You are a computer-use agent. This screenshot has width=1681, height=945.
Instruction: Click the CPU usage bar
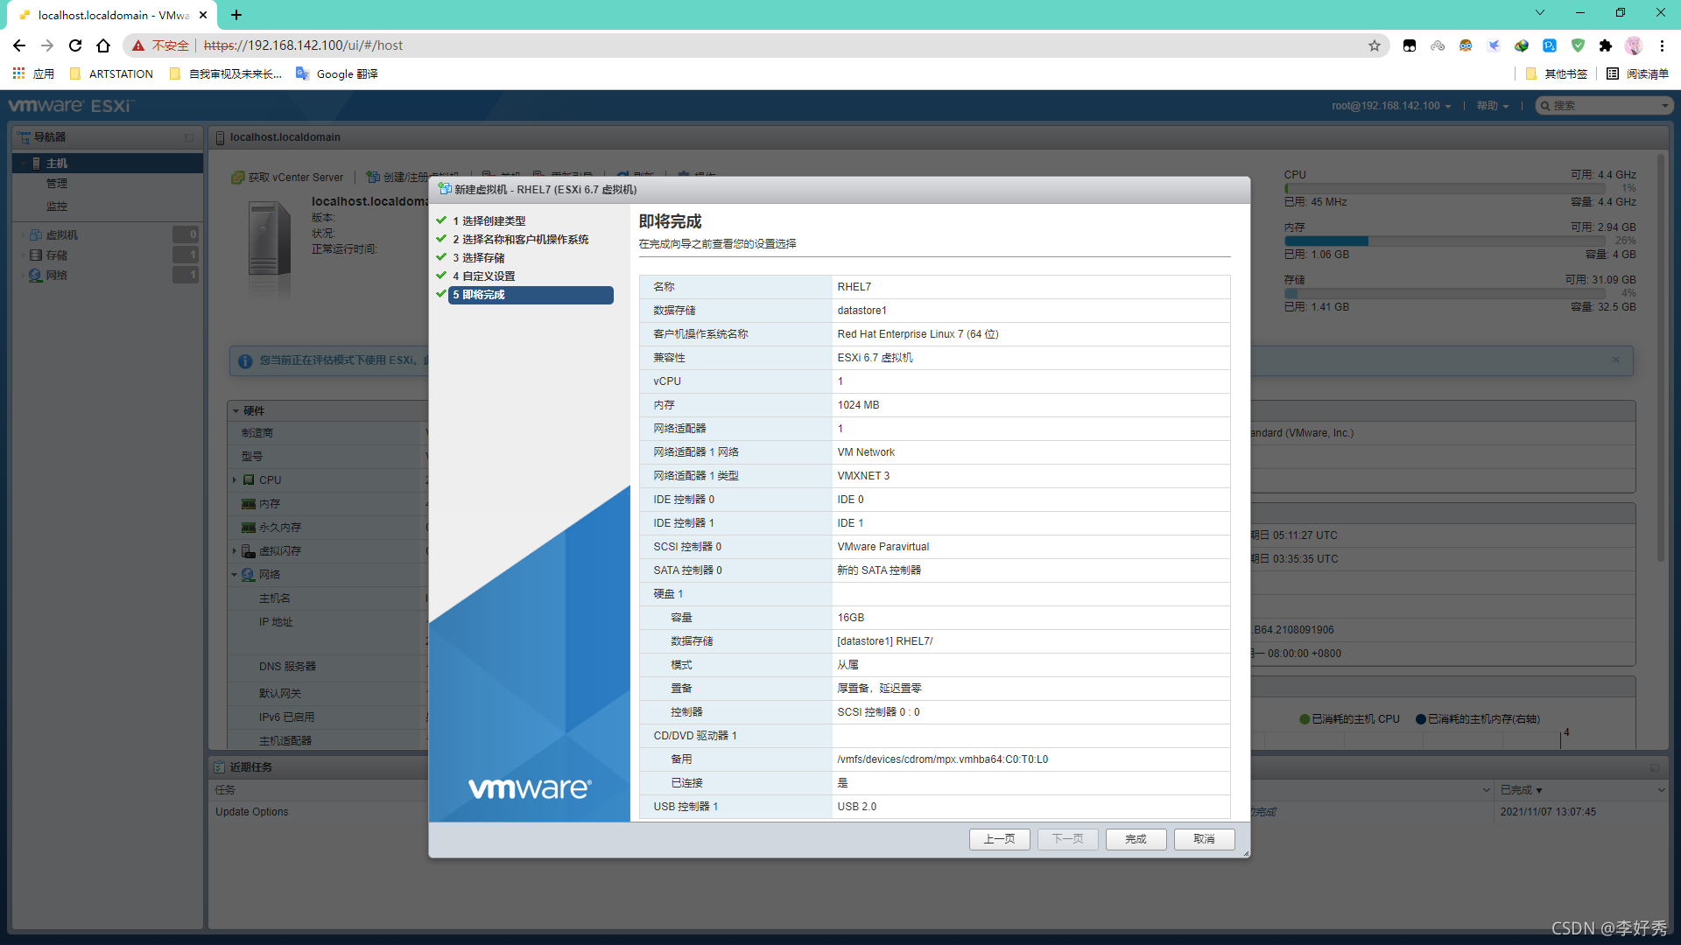point(1445,188)
